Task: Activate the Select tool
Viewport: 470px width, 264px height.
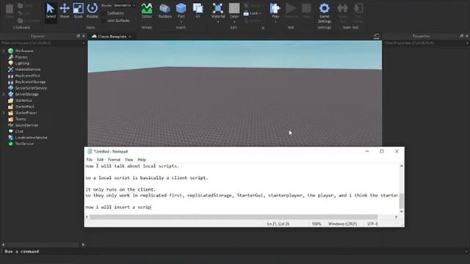Action: pos(51,10)
